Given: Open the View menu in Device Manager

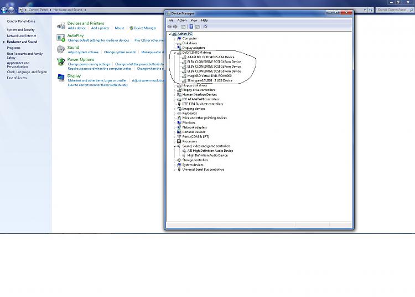Looking at the screenshot, I should pyautogui.click(x=194, y=20).
